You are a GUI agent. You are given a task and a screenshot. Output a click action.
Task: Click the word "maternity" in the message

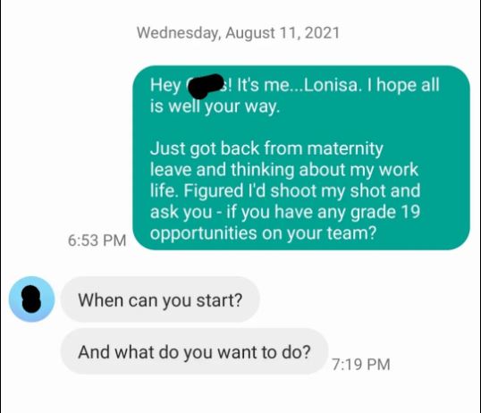click(x=345, y=148)
